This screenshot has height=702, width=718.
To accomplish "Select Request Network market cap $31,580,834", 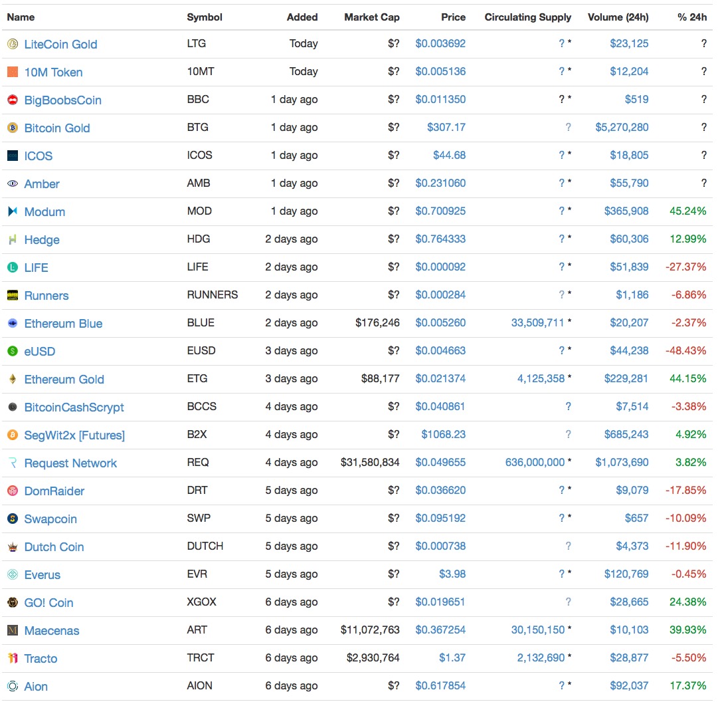I will tap(370, 462).
